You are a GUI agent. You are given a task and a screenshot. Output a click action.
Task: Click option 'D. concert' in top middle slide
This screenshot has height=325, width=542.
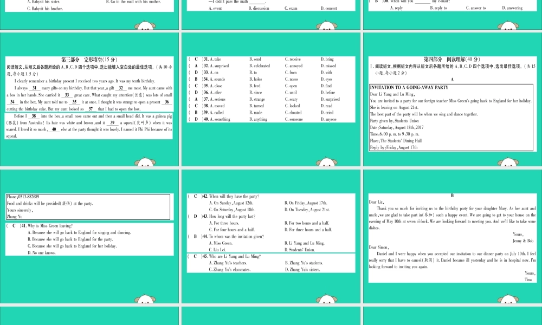coord(329,8)
